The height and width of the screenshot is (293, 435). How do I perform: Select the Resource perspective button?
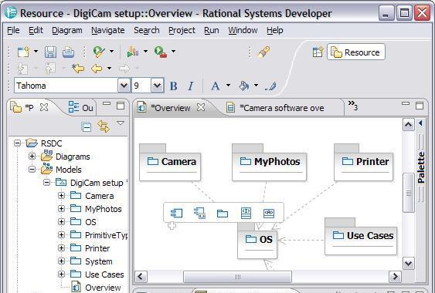(x=356, y=52)
